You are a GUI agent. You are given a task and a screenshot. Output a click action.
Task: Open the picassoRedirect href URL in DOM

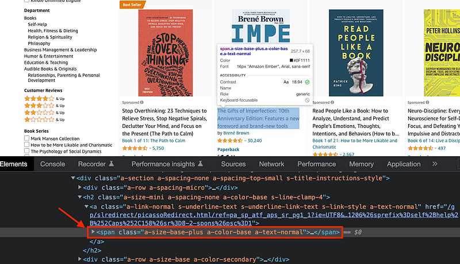point(274,215)
